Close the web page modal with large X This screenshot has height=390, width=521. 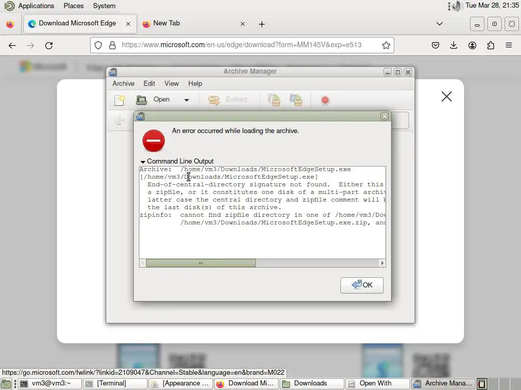coord(447,96)
